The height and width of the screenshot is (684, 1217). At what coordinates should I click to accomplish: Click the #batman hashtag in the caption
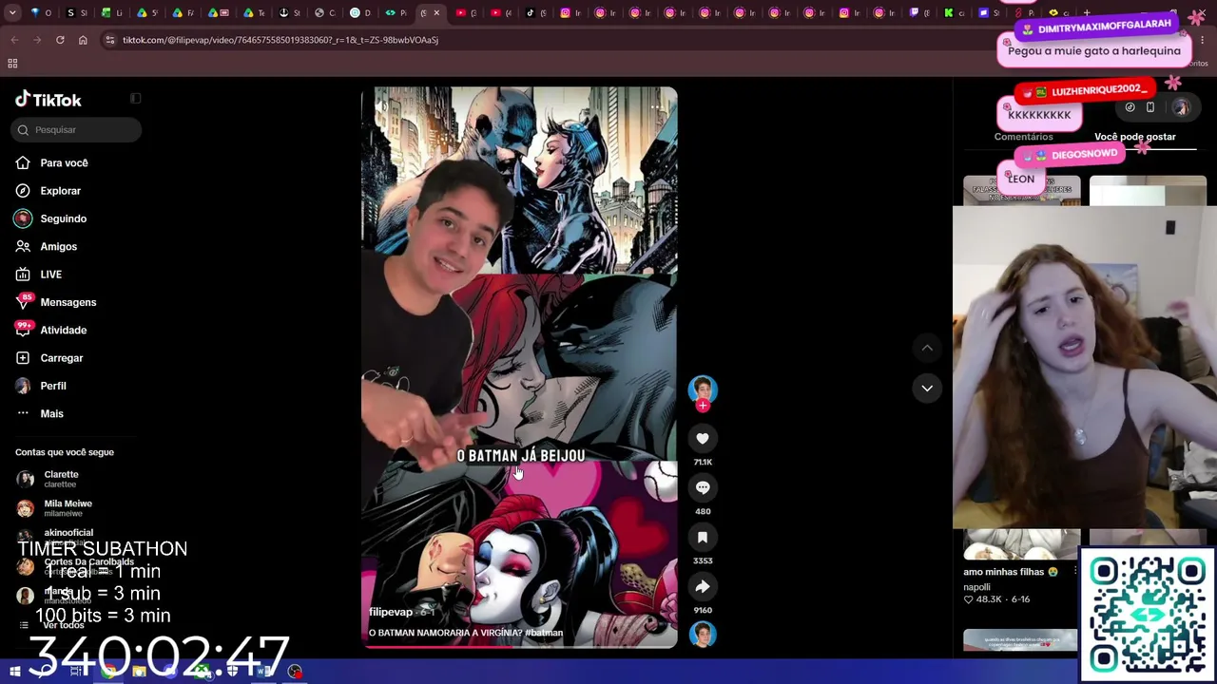(x=544, y=633)
